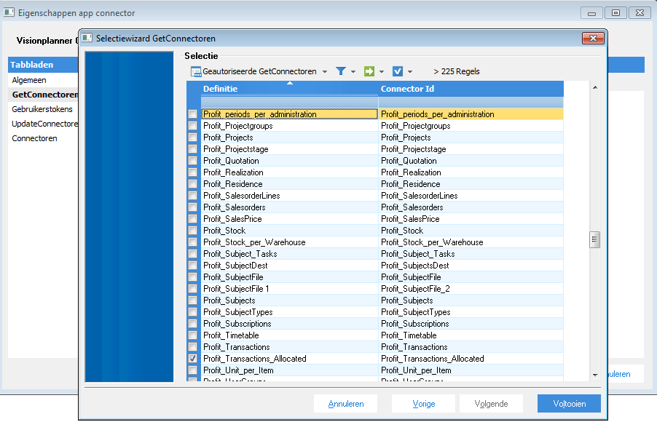The height and width of the screenshot is (430, 657).
Task: Click the scrollbar down arrow
Action: coord(595,375)
